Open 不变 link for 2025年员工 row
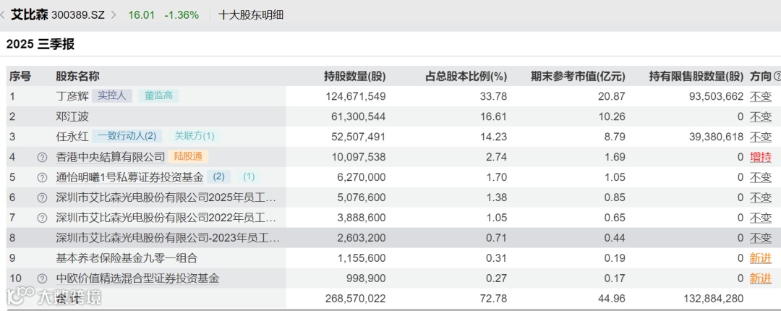This screenshot has height=311, width=781. pyautogui.click(x=761, y=198)
